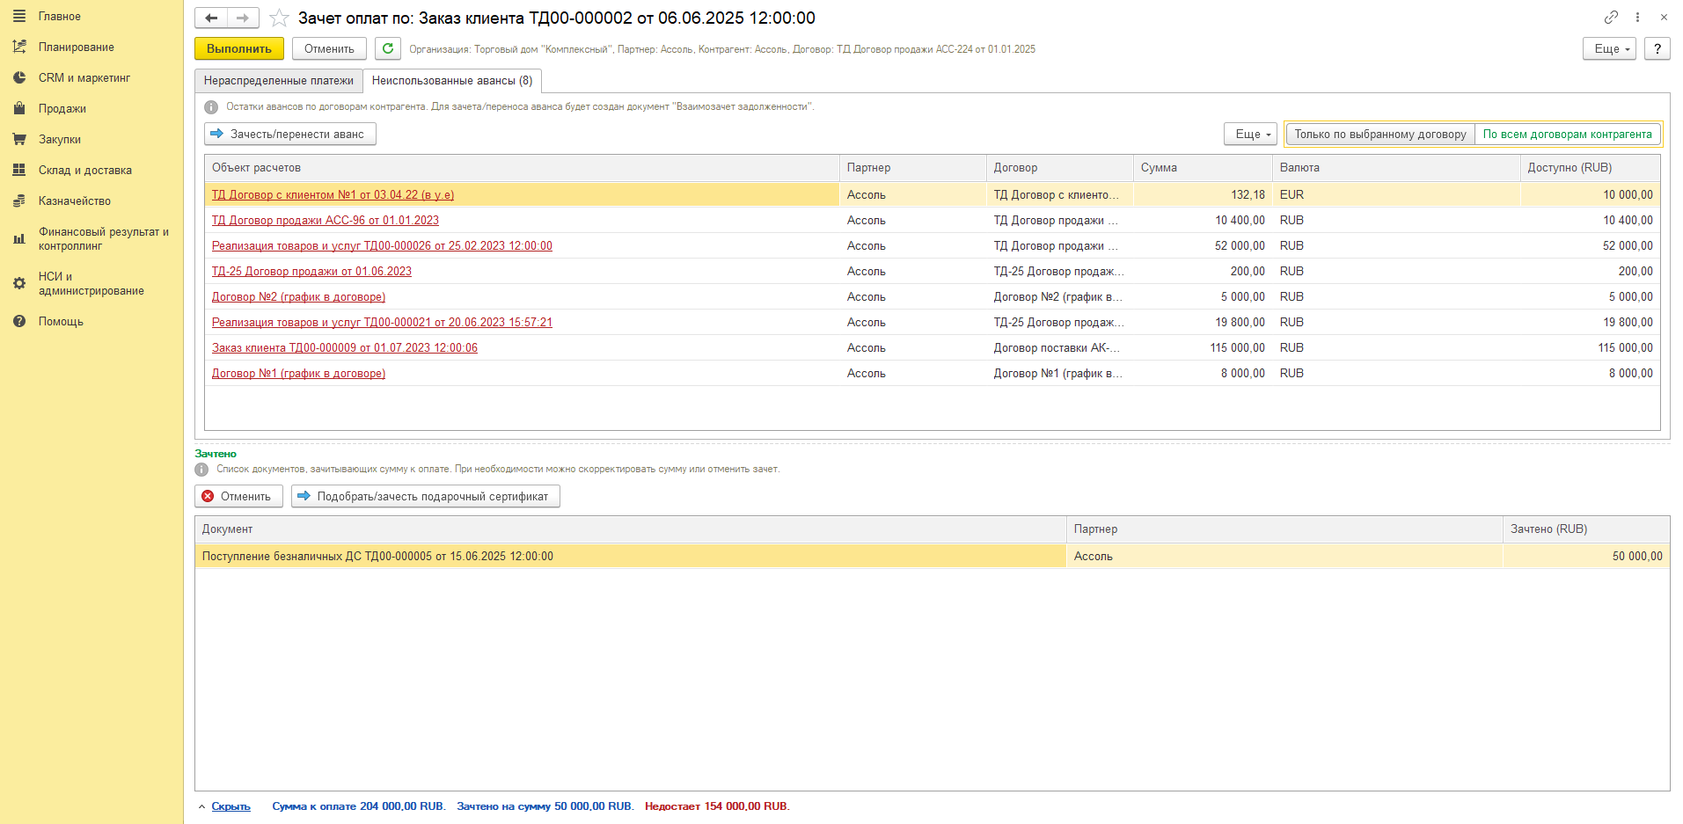
Task: Open link ТД Договор с клиентом №1 от 03.04.22
Action: (x=333, y=195)
